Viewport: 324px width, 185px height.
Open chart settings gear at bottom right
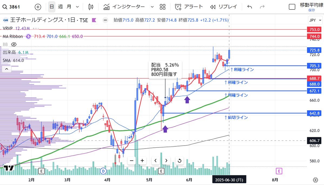coord(315,180)
